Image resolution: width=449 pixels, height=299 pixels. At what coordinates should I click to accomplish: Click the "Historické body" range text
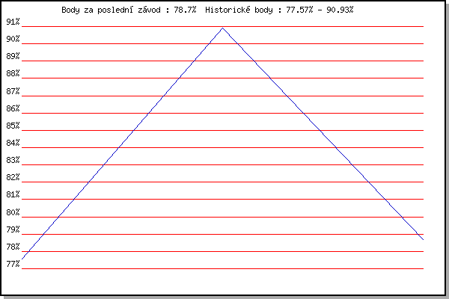[x=279, y=10]
